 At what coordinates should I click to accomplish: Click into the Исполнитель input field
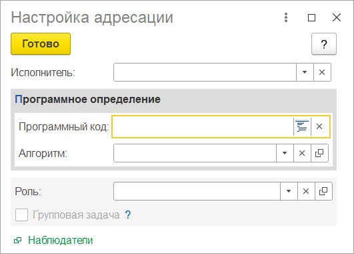pyautogui.click(x=205, y=72)
